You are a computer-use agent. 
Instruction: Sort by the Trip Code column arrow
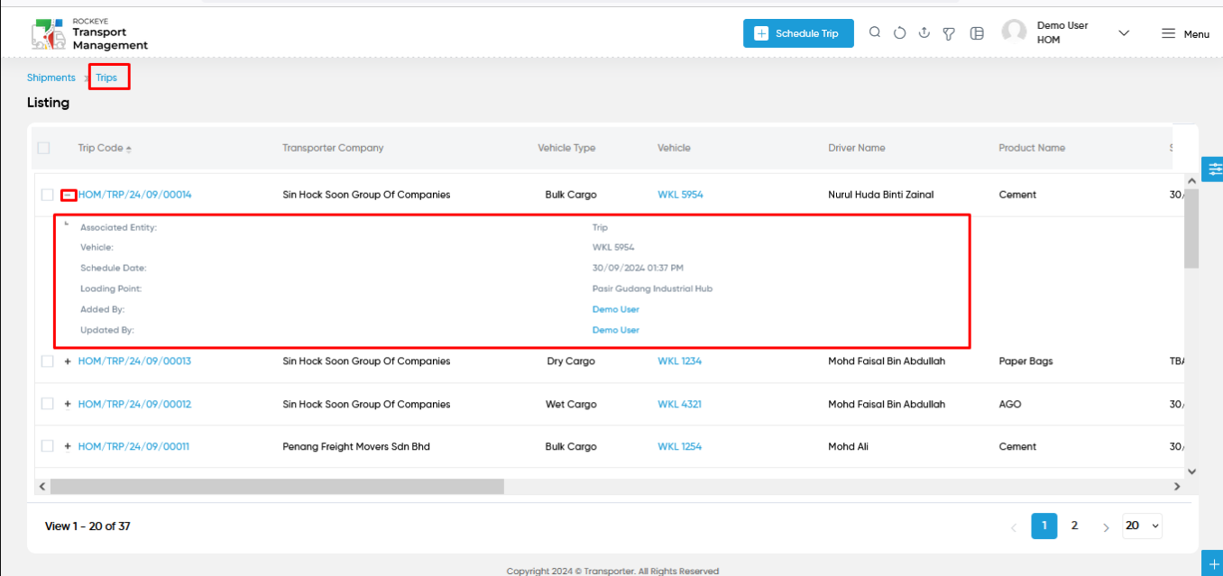[x=128, y=149]
